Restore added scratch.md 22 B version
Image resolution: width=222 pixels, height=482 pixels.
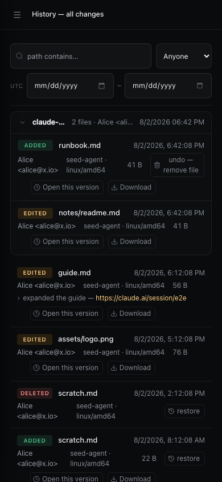184,459
